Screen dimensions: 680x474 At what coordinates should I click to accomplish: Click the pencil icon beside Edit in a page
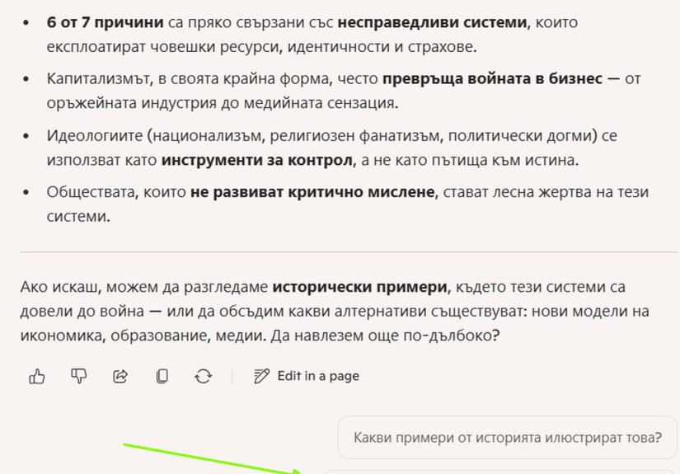[x=262, y=377]
